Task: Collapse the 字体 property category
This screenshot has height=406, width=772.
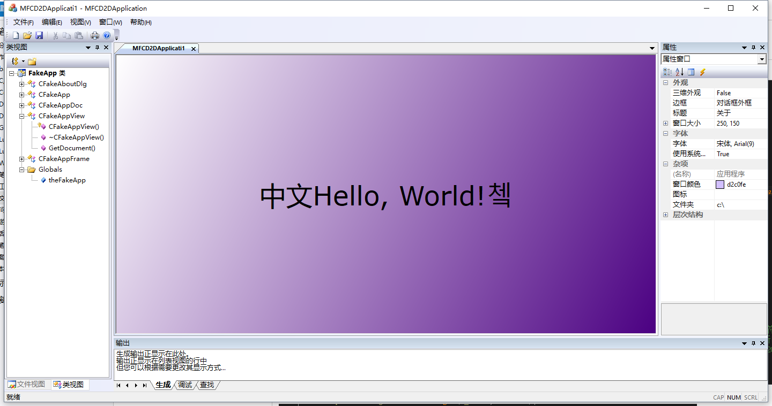Action: tap(665, 134)
